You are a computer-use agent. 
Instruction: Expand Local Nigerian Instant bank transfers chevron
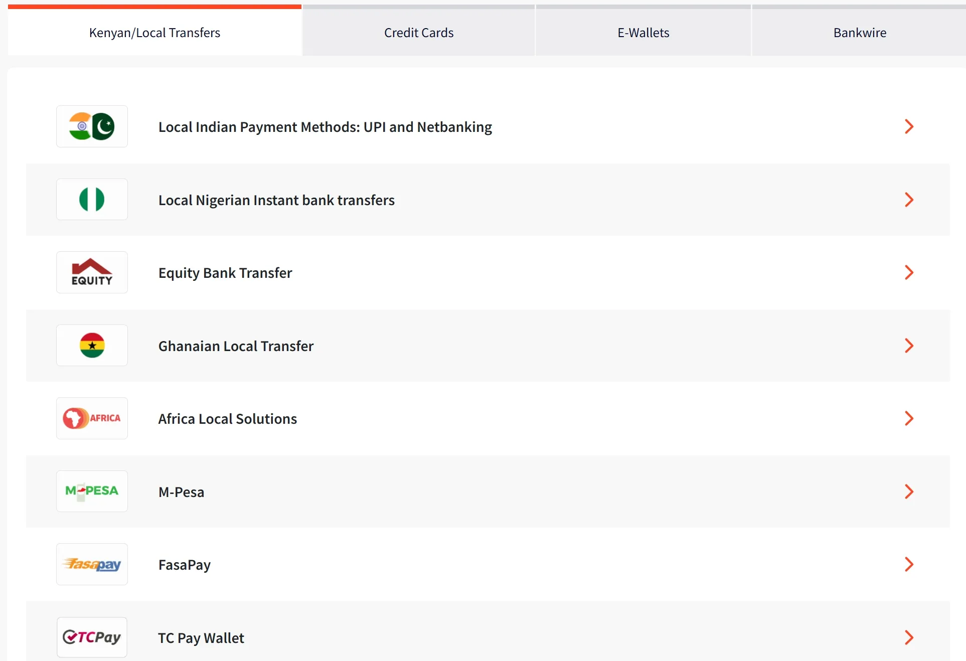909,200
